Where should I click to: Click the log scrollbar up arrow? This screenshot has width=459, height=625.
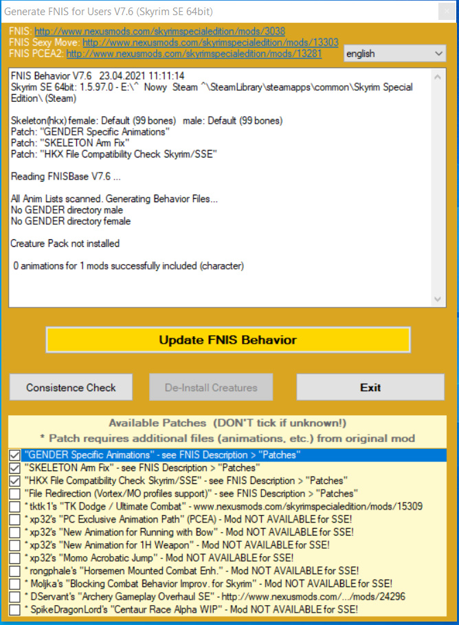(438, 77)
